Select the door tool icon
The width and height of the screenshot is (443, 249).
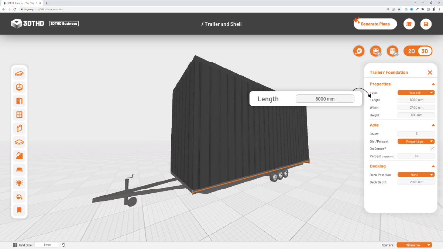coord(19,101)
